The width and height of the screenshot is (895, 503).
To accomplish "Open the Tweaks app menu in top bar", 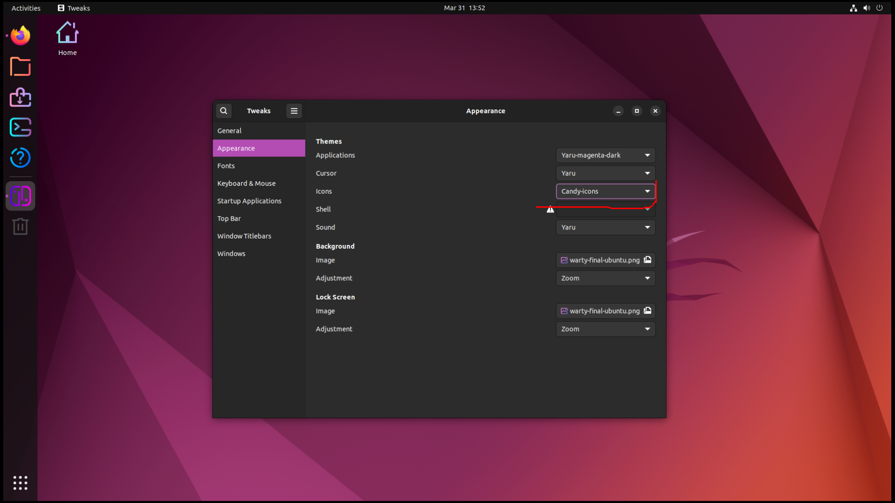I will coord(74,8).
